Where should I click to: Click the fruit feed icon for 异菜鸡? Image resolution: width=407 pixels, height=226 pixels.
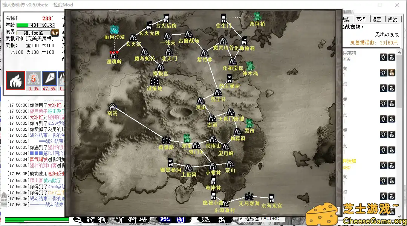392,57
